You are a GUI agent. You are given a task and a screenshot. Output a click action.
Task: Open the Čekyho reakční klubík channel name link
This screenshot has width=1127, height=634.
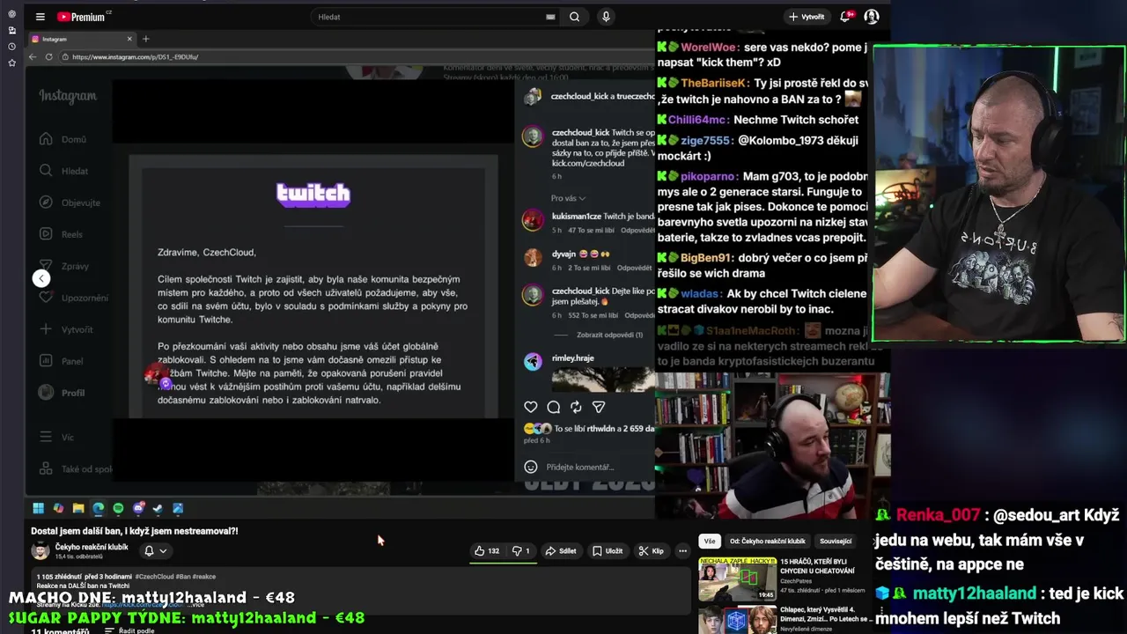coord(92,547)
